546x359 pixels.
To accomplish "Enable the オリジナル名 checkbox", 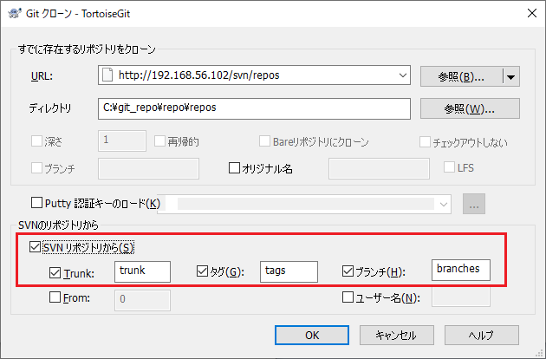I will (x=234, y=168).
